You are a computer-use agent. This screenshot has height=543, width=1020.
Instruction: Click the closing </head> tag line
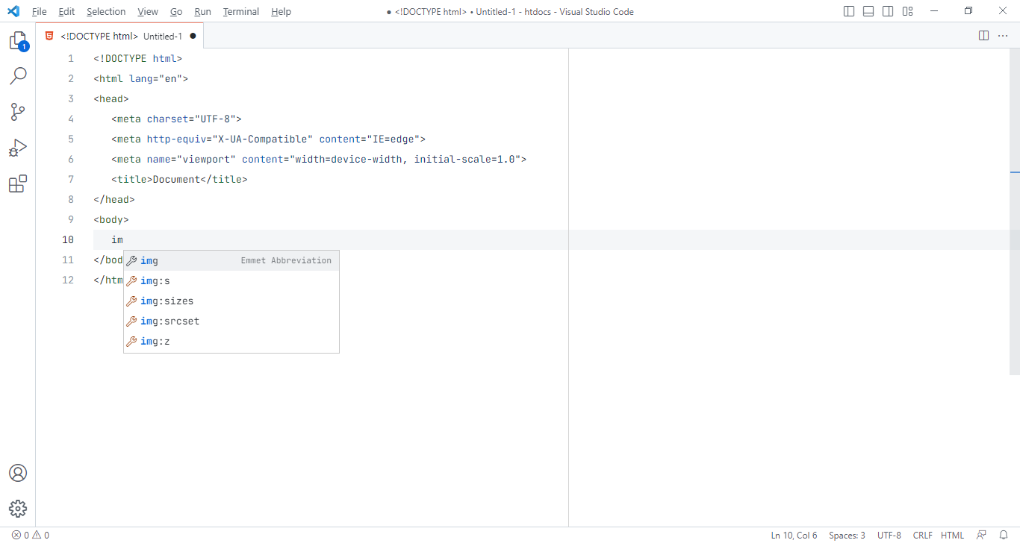[x=114, y=199]
